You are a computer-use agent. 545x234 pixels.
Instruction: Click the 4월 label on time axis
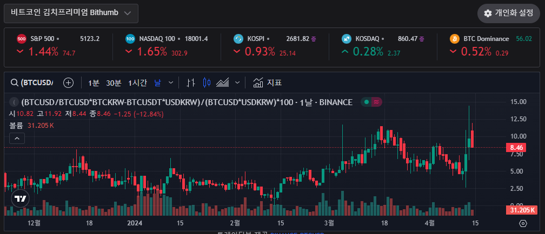[x=430, y=223]
